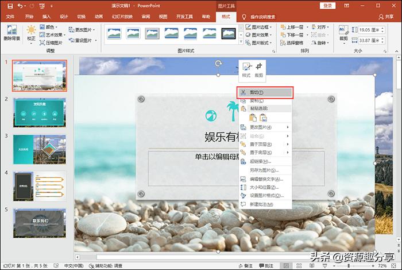The image size is (402, 270).
Task: Select slide 2 thumbnail
Action: coord(40,112)
